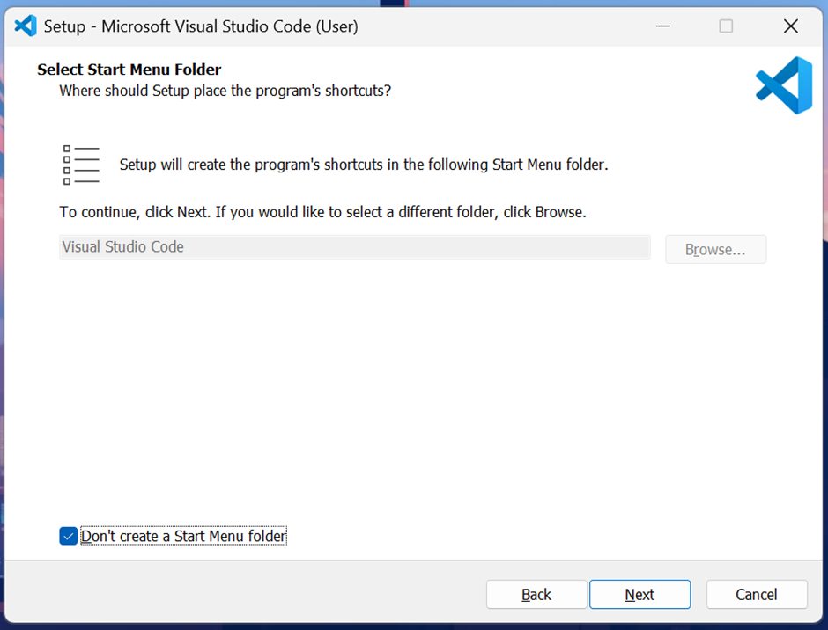
Task: Click the disabled maximize button in the title bar
Action: click(x=726, y=26)
